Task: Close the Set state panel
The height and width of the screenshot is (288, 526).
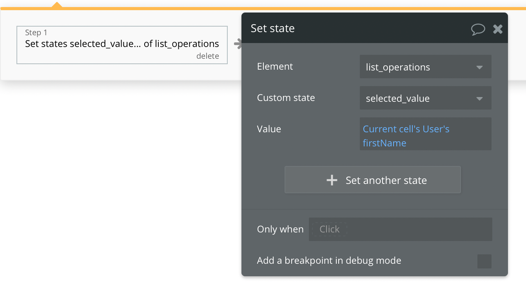Action: pyautogui.click(x=498, y=29)
